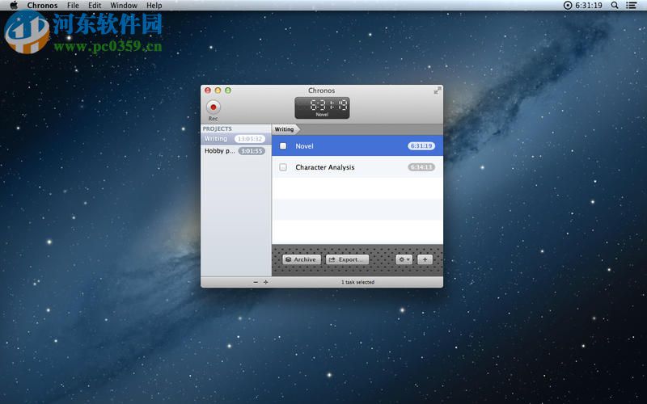The height and width of the screenshot is (404, 647).
Task: Click the 6:31:19 badge on Novel
Action: point(421,146)
